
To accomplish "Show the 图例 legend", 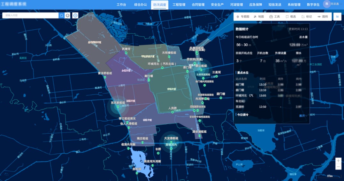I will (x=322, y=17).
